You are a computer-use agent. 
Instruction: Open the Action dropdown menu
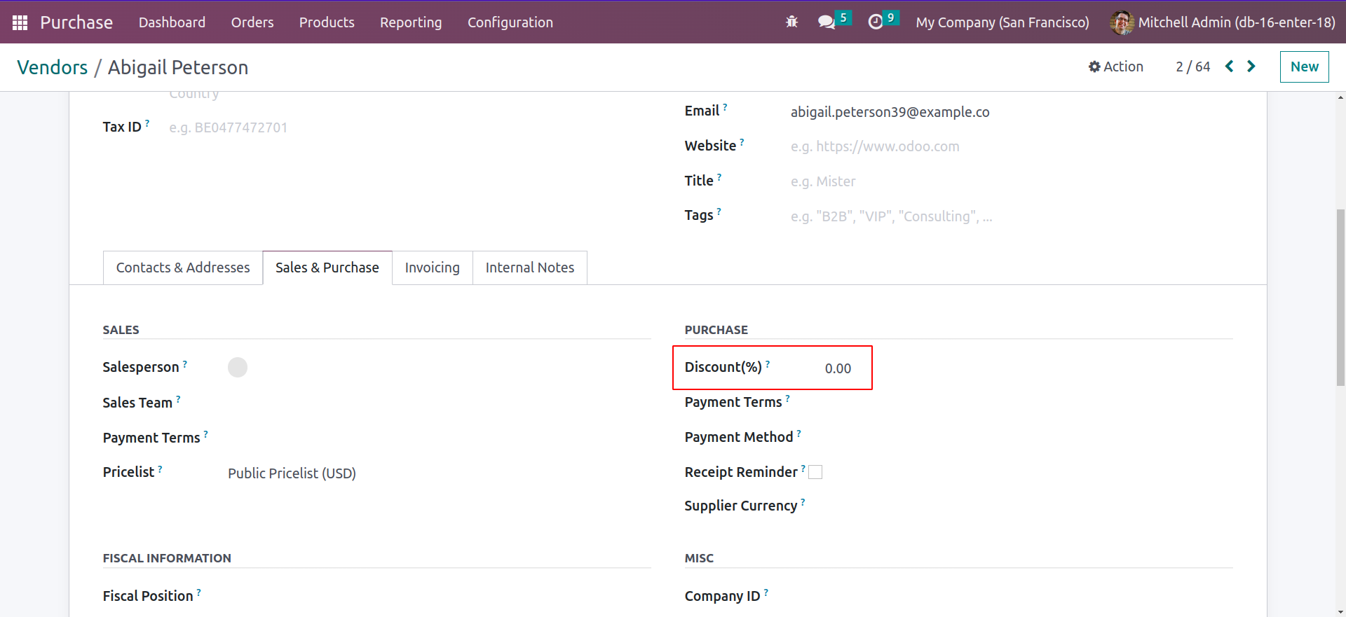[x=1115, y=67]
